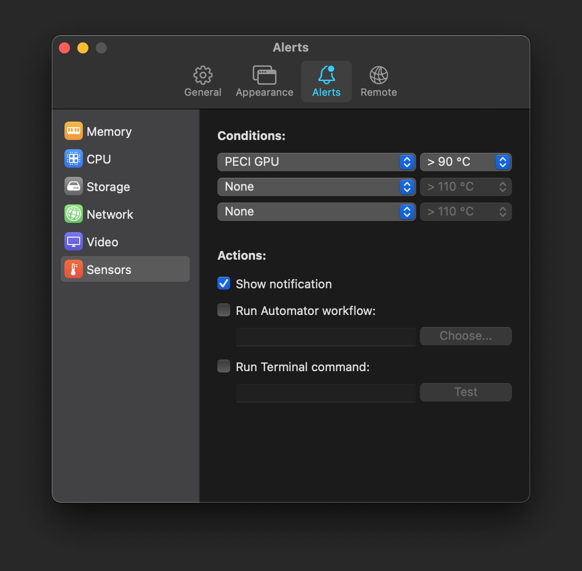
Task: Open the General settings gear icon
Action: (203, 81)
